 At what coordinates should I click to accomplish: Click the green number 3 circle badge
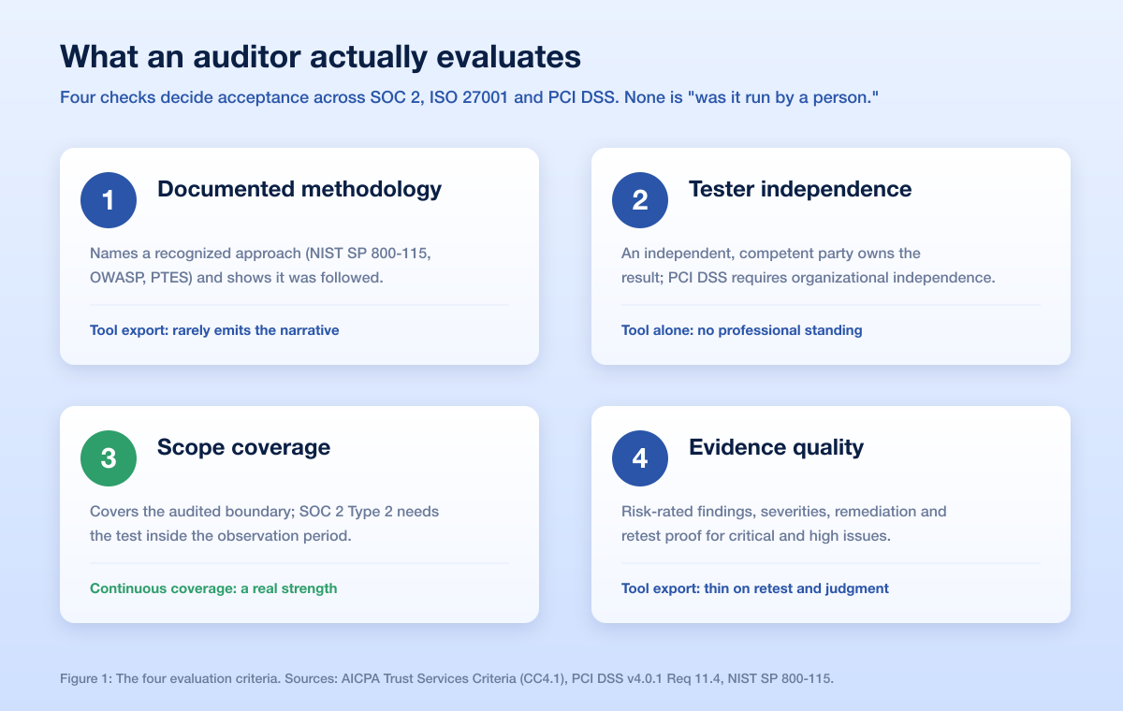pyautogui.click(x=109, y=458)
